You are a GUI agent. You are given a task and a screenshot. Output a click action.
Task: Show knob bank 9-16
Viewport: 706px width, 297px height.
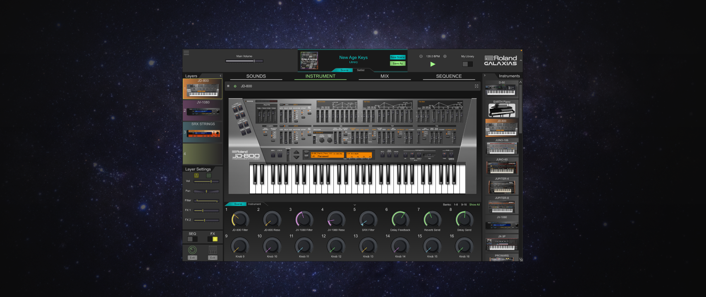click(x=464, y=205)
